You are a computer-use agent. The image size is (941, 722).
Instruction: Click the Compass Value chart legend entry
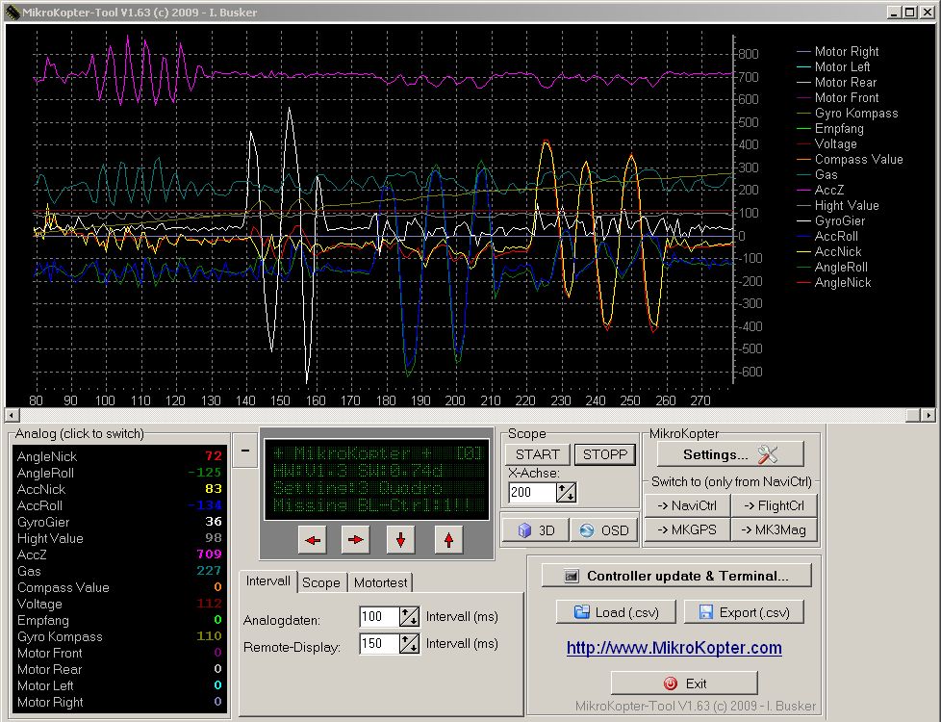point(850,159)
